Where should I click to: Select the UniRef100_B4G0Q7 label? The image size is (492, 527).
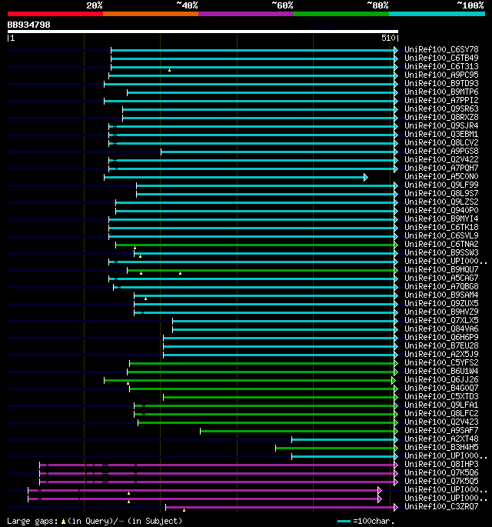[x=441, y=388]
